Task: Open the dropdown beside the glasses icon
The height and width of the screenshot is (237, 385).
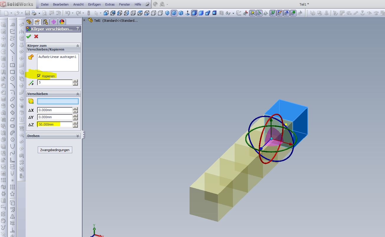Action: tap(233, 13)
